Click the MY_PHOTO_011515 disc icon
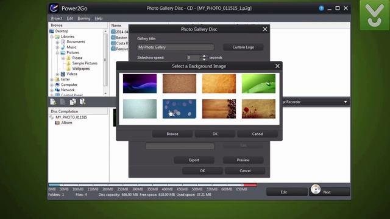Image resolution: width=390 pixels, height=219 pixels. pyautogui.click(x=52, y=117)
